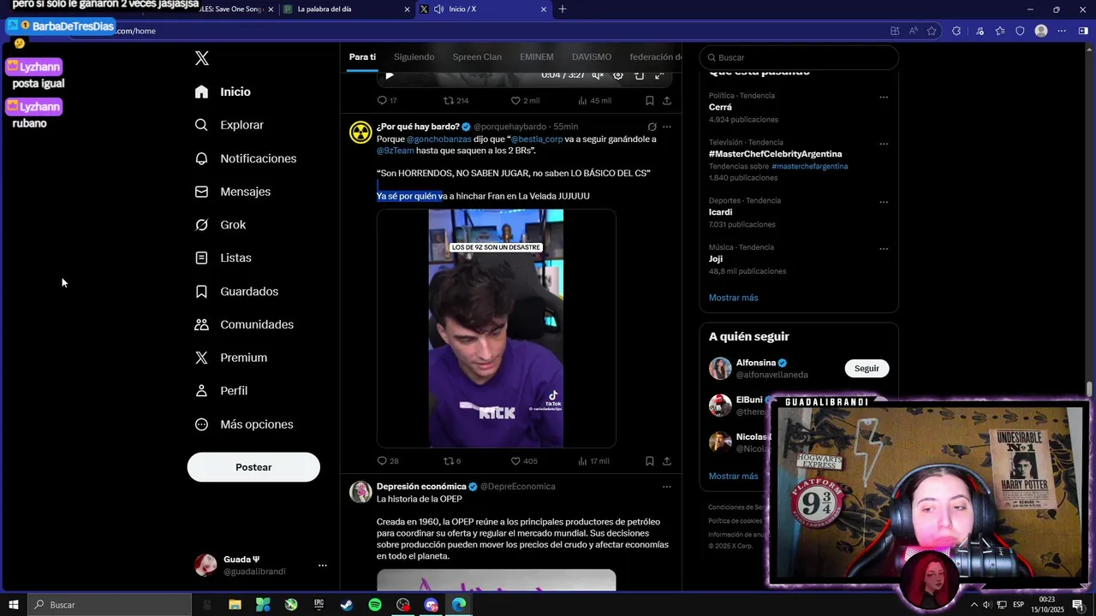Screen dimensions: 1096x616
Task: Open Explorar from the sidebar
Action: pyautogui.click(x=229, y=125)
